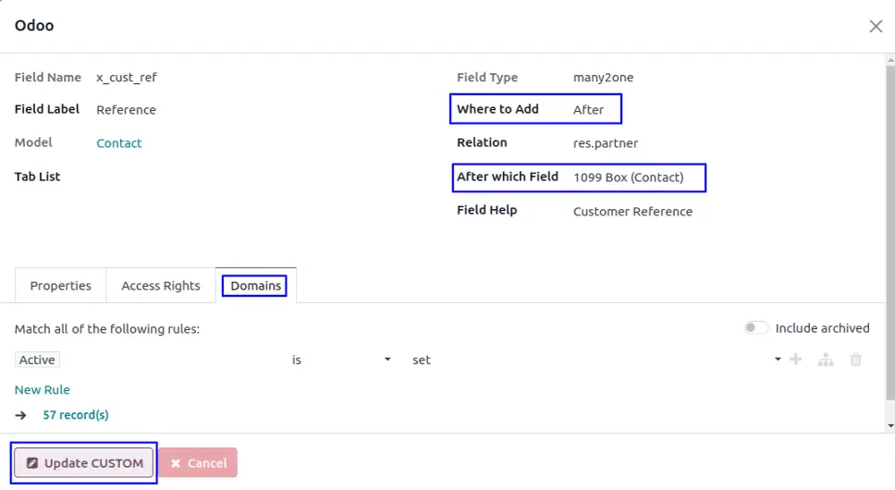Switch to the Properties tab
This screenshot has height=490, width=895.
tap(61, 286)
